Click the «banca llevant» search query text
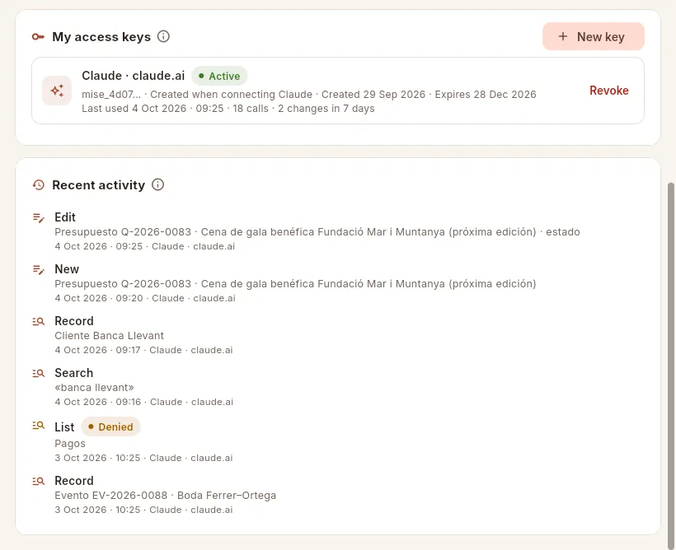676x550 pixels. (95, 388)
